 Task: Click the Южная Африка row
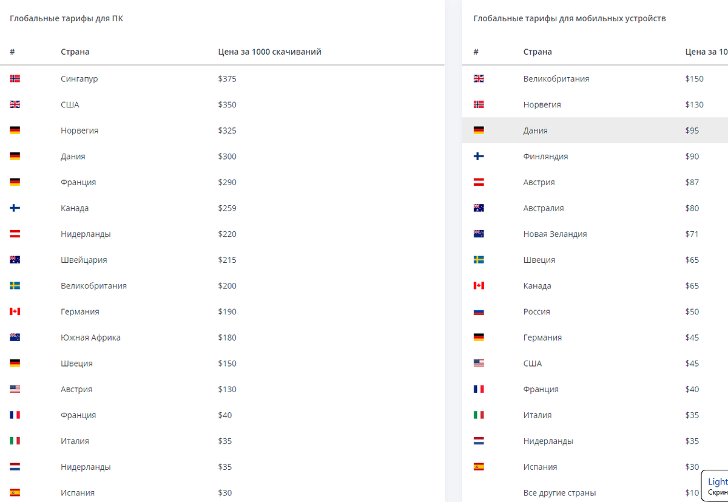(222, 337)
